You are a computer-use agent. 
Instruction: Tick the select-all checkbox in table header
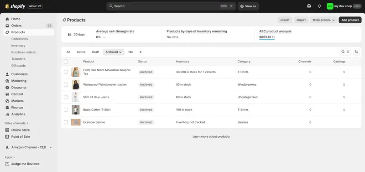tap(66, 62)
